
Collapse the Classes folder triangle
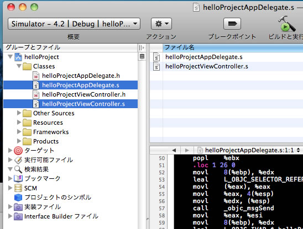click(x=19, y=66)
